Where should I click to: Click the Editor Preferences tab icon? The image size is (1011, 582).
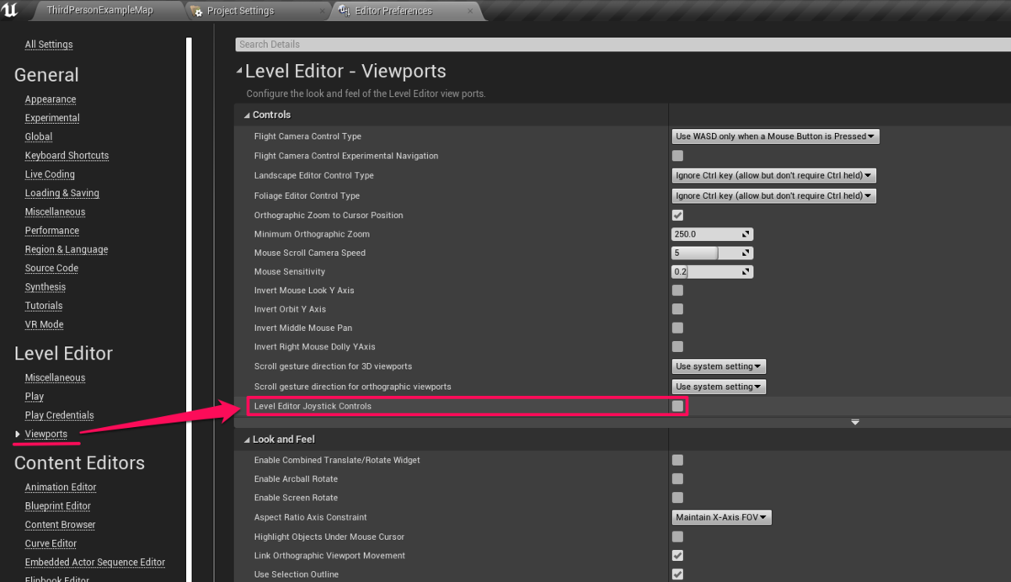pyautogui.click(x=345, y=11)
